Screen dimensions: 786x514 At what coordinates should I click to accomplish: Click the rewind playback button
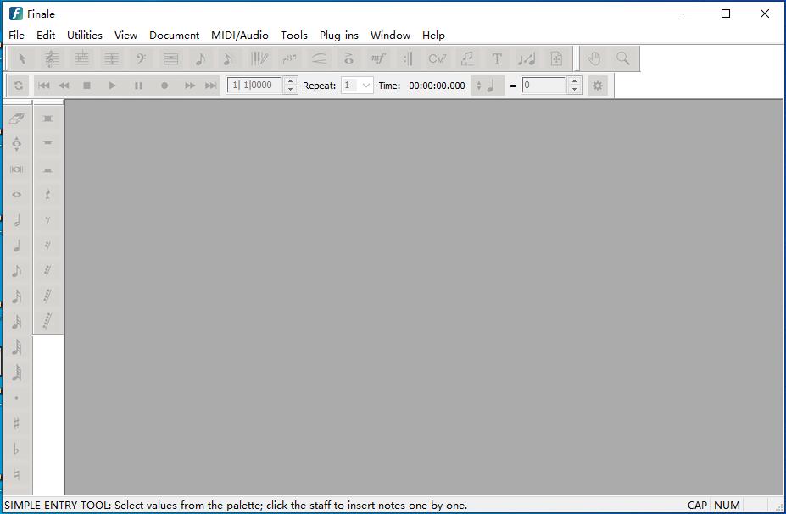(x=64, y=86)
